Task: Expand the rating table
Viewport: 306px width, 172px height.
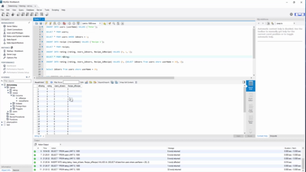Action: point(8,90)
